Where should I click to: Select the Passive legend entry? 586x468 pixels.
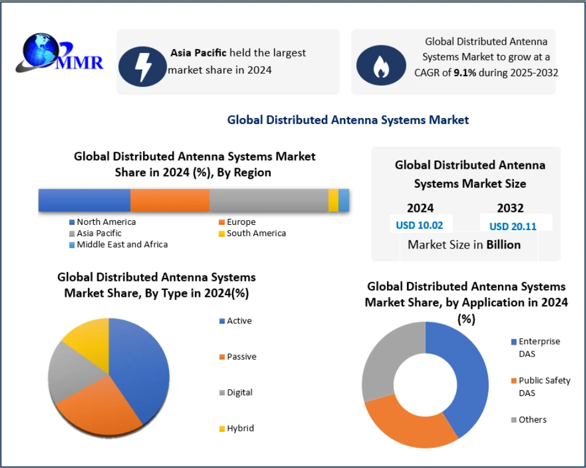tap(237, 357)
